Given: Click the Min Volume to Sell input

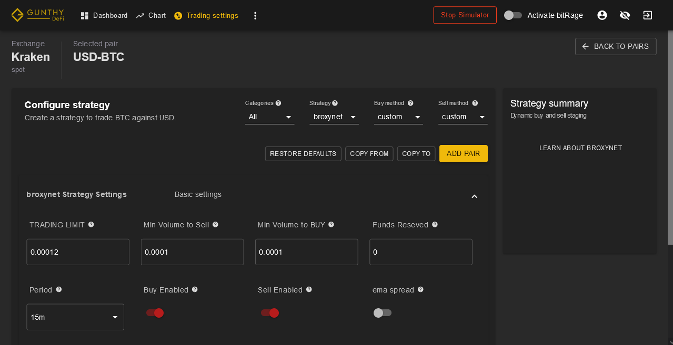Looking at the screenshot, I should pos(192,252).
